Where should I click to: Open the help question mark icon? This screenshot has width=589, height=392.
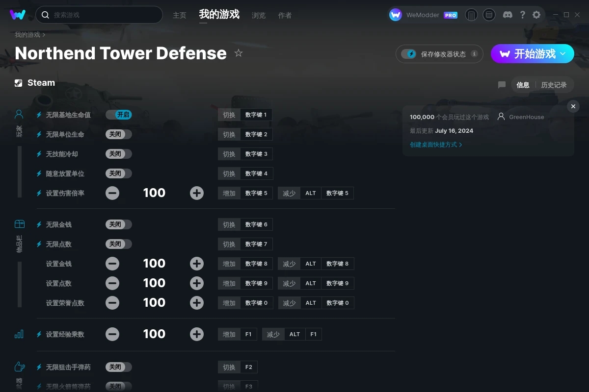pos(522,15)
